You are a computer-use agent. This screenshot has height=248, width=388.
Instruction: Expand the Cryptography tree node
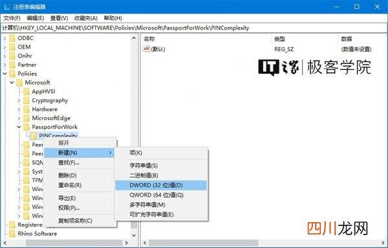click(19, 100)
